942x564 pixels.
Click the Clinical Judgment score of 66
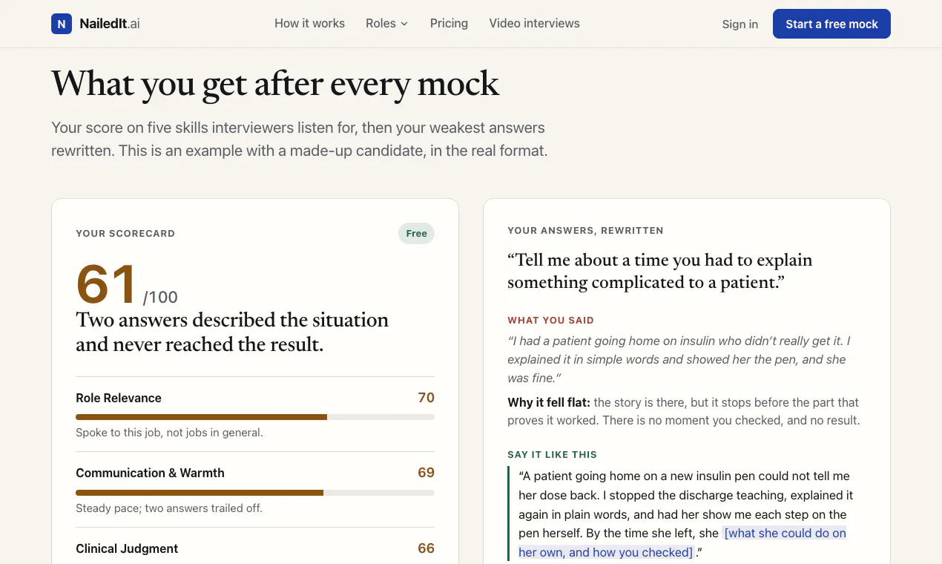coord(426,548)
